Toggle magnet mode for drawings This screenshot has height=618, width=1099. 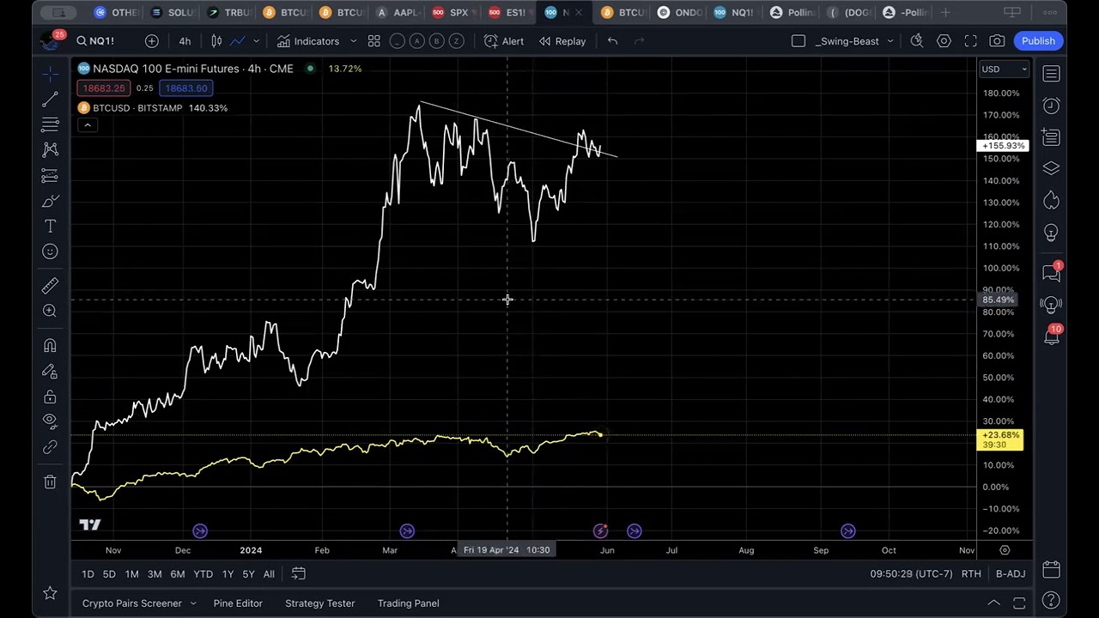[x=50, y=345]
